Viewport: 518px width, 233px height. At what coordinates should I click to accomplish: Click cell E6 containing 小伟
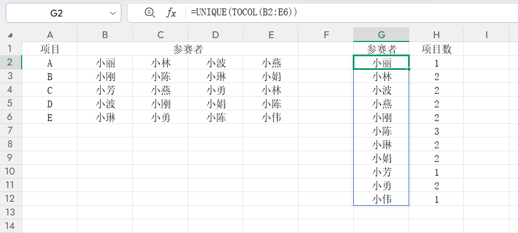[x=271, y=117]
